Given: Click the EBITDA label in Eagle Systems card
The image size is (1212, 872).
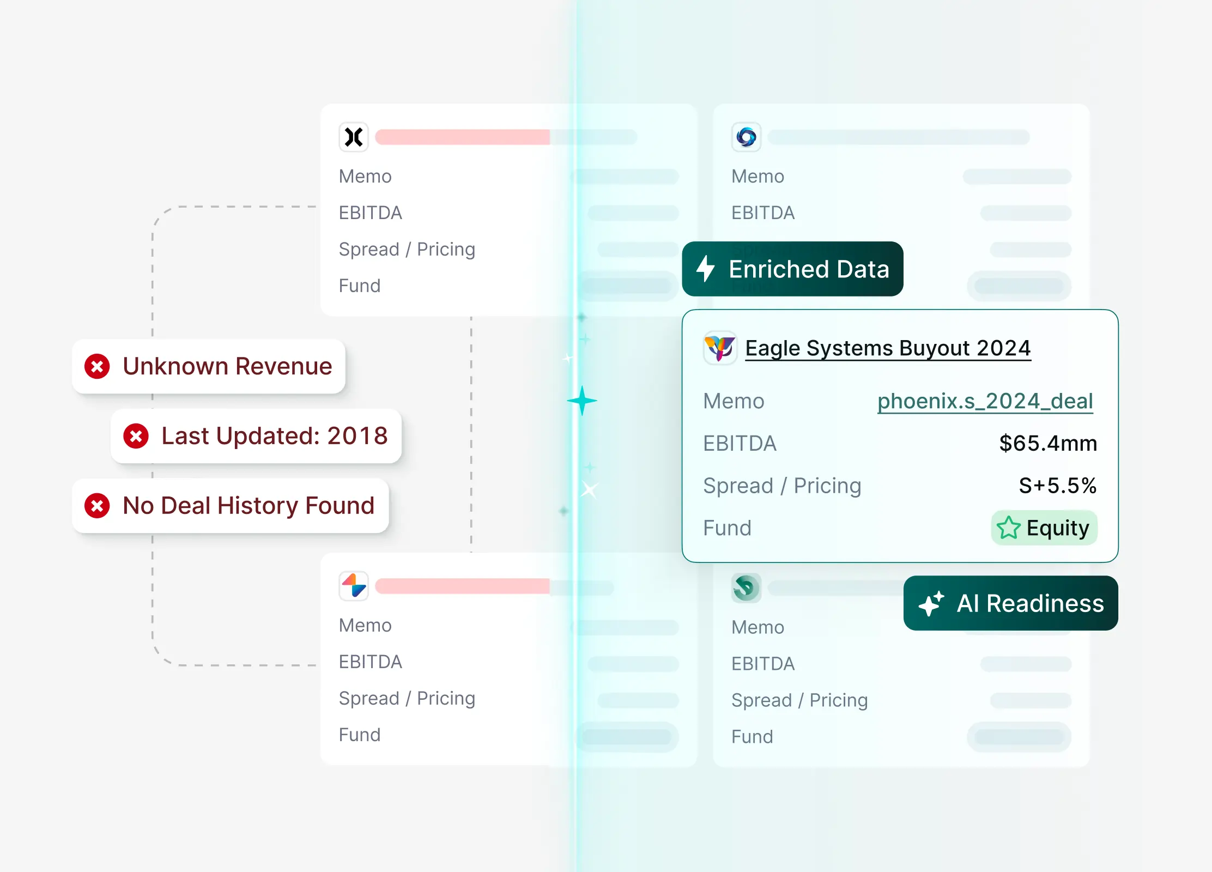Looking at the screenshot, I should coord(740,444).
